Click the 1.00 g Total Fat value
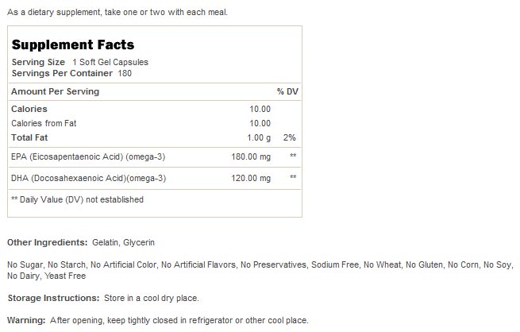The image size is (520, 332). point(260,137)
